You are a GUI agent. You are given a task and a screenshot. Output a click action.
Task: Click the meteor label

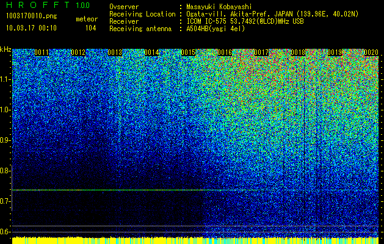point(87,19)
